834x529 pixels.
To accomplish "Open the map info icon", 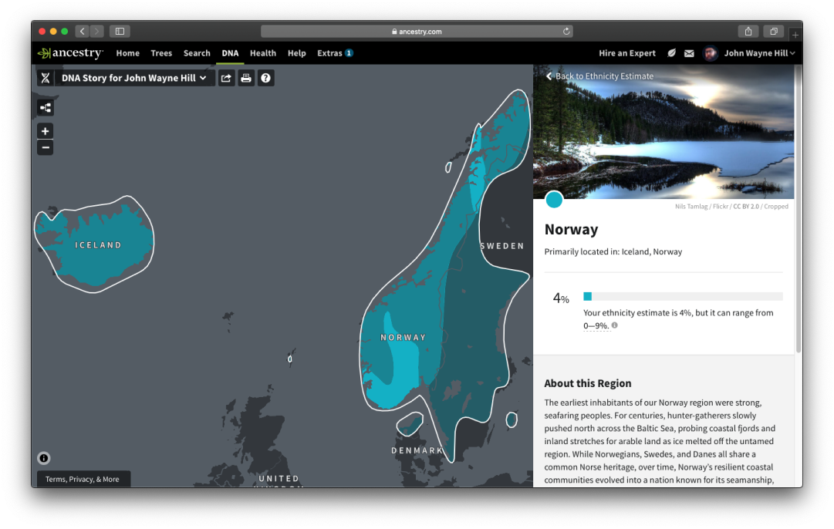I will point(44,458).
